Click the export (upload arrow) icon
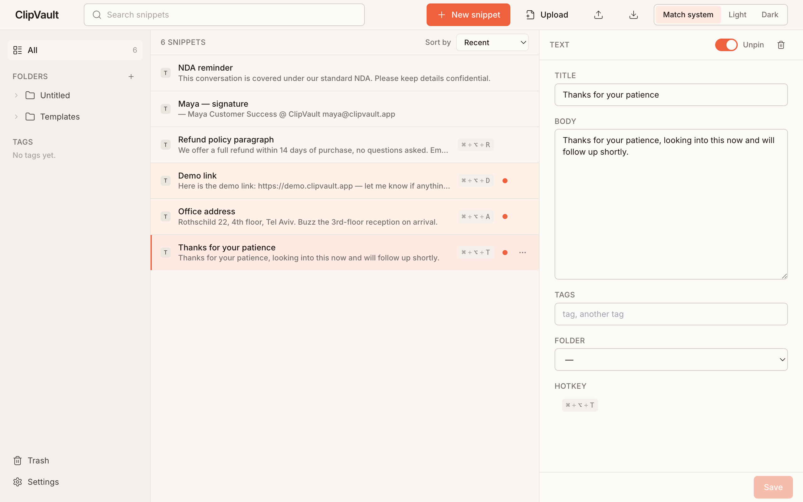Viewport: 803px width, 502px height. pos(598,15)
